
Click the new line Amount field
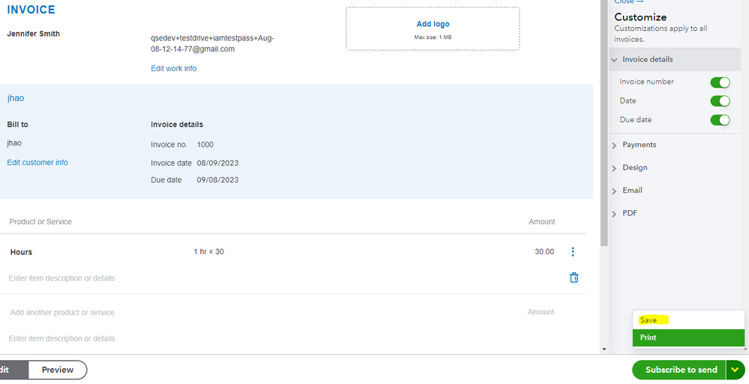click(541, 312)
